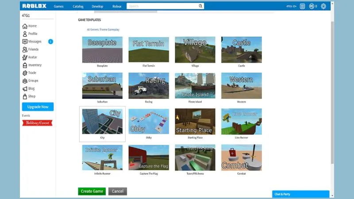Open the Catalog menu
This screenshot has width=354, height=199.
click(x=78, y=6)
